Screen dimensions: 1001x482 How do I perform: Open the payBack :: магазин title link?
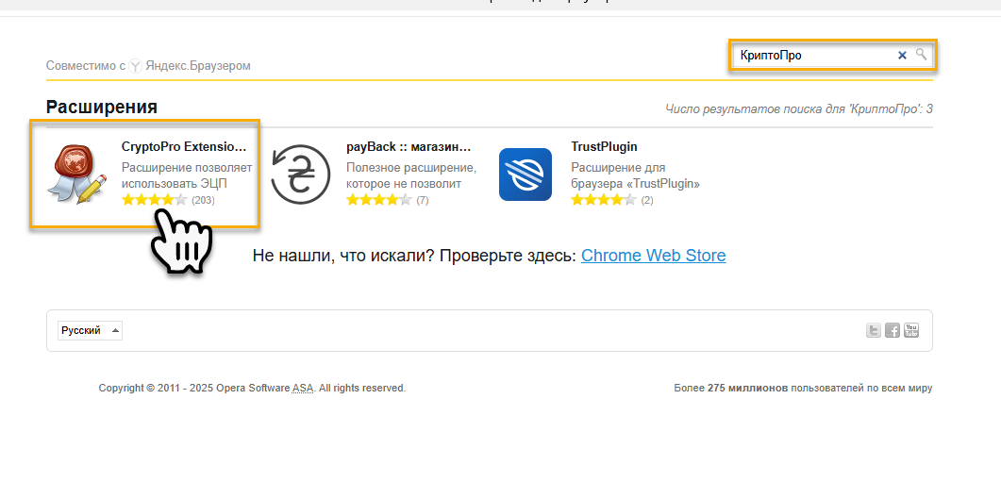(408, 147)
